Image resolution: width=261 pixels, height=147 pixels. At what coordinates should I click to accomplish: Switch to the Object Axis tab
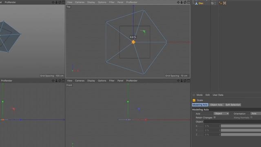coord(216,105)
